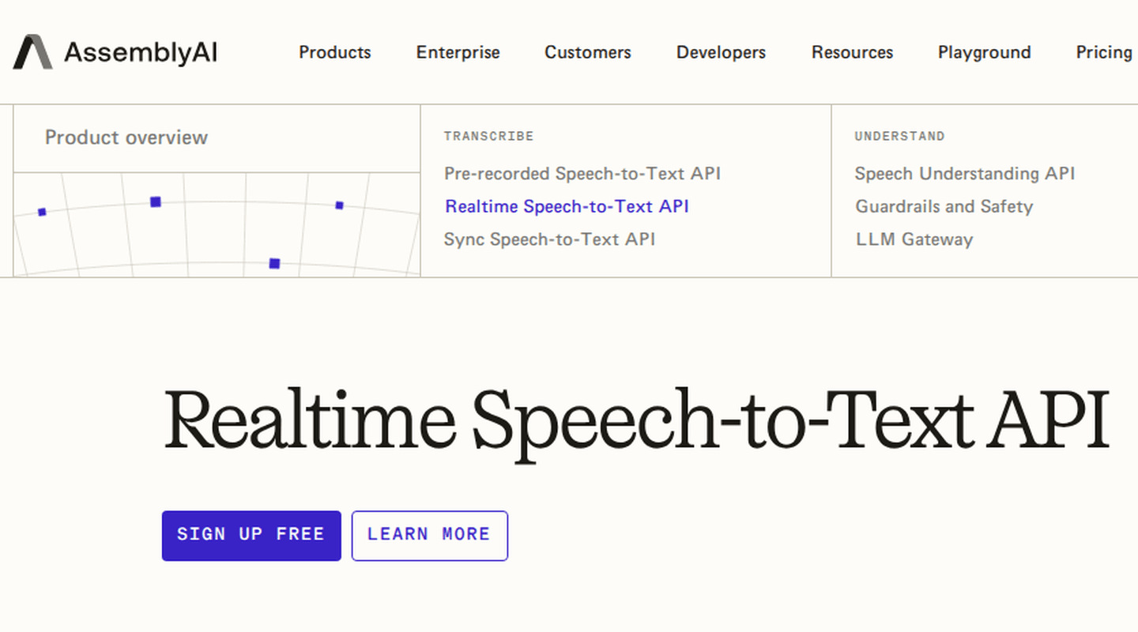Select Realtime Speech-to-Text API in menu
This screenshot has width=1138, height=632.
pos(567,207)
